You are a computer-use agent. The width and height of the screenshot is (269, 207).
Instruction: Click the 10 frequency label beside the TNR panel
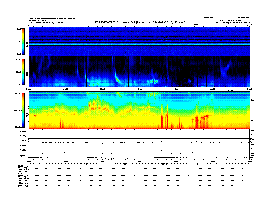click(x=252, y=121)
